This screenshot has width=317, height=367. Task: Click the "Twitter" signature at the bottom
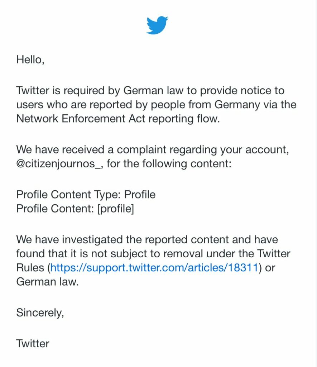[x=33, y=344]
